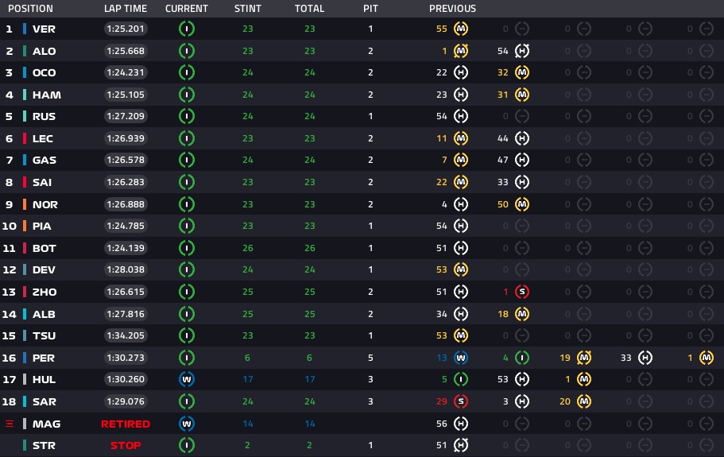The image size is (724, 457).
Task: Click PER's green intermediate previous tyre icon
Action: tap(522, 358)
